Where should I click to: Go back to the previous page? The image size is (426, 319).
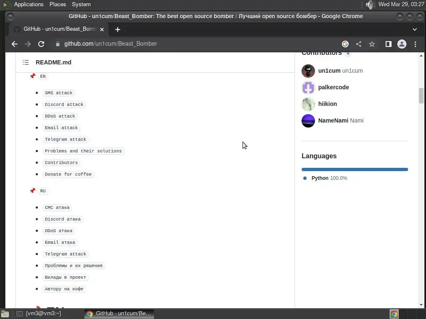pyautogui.click(x=15, y=44)
